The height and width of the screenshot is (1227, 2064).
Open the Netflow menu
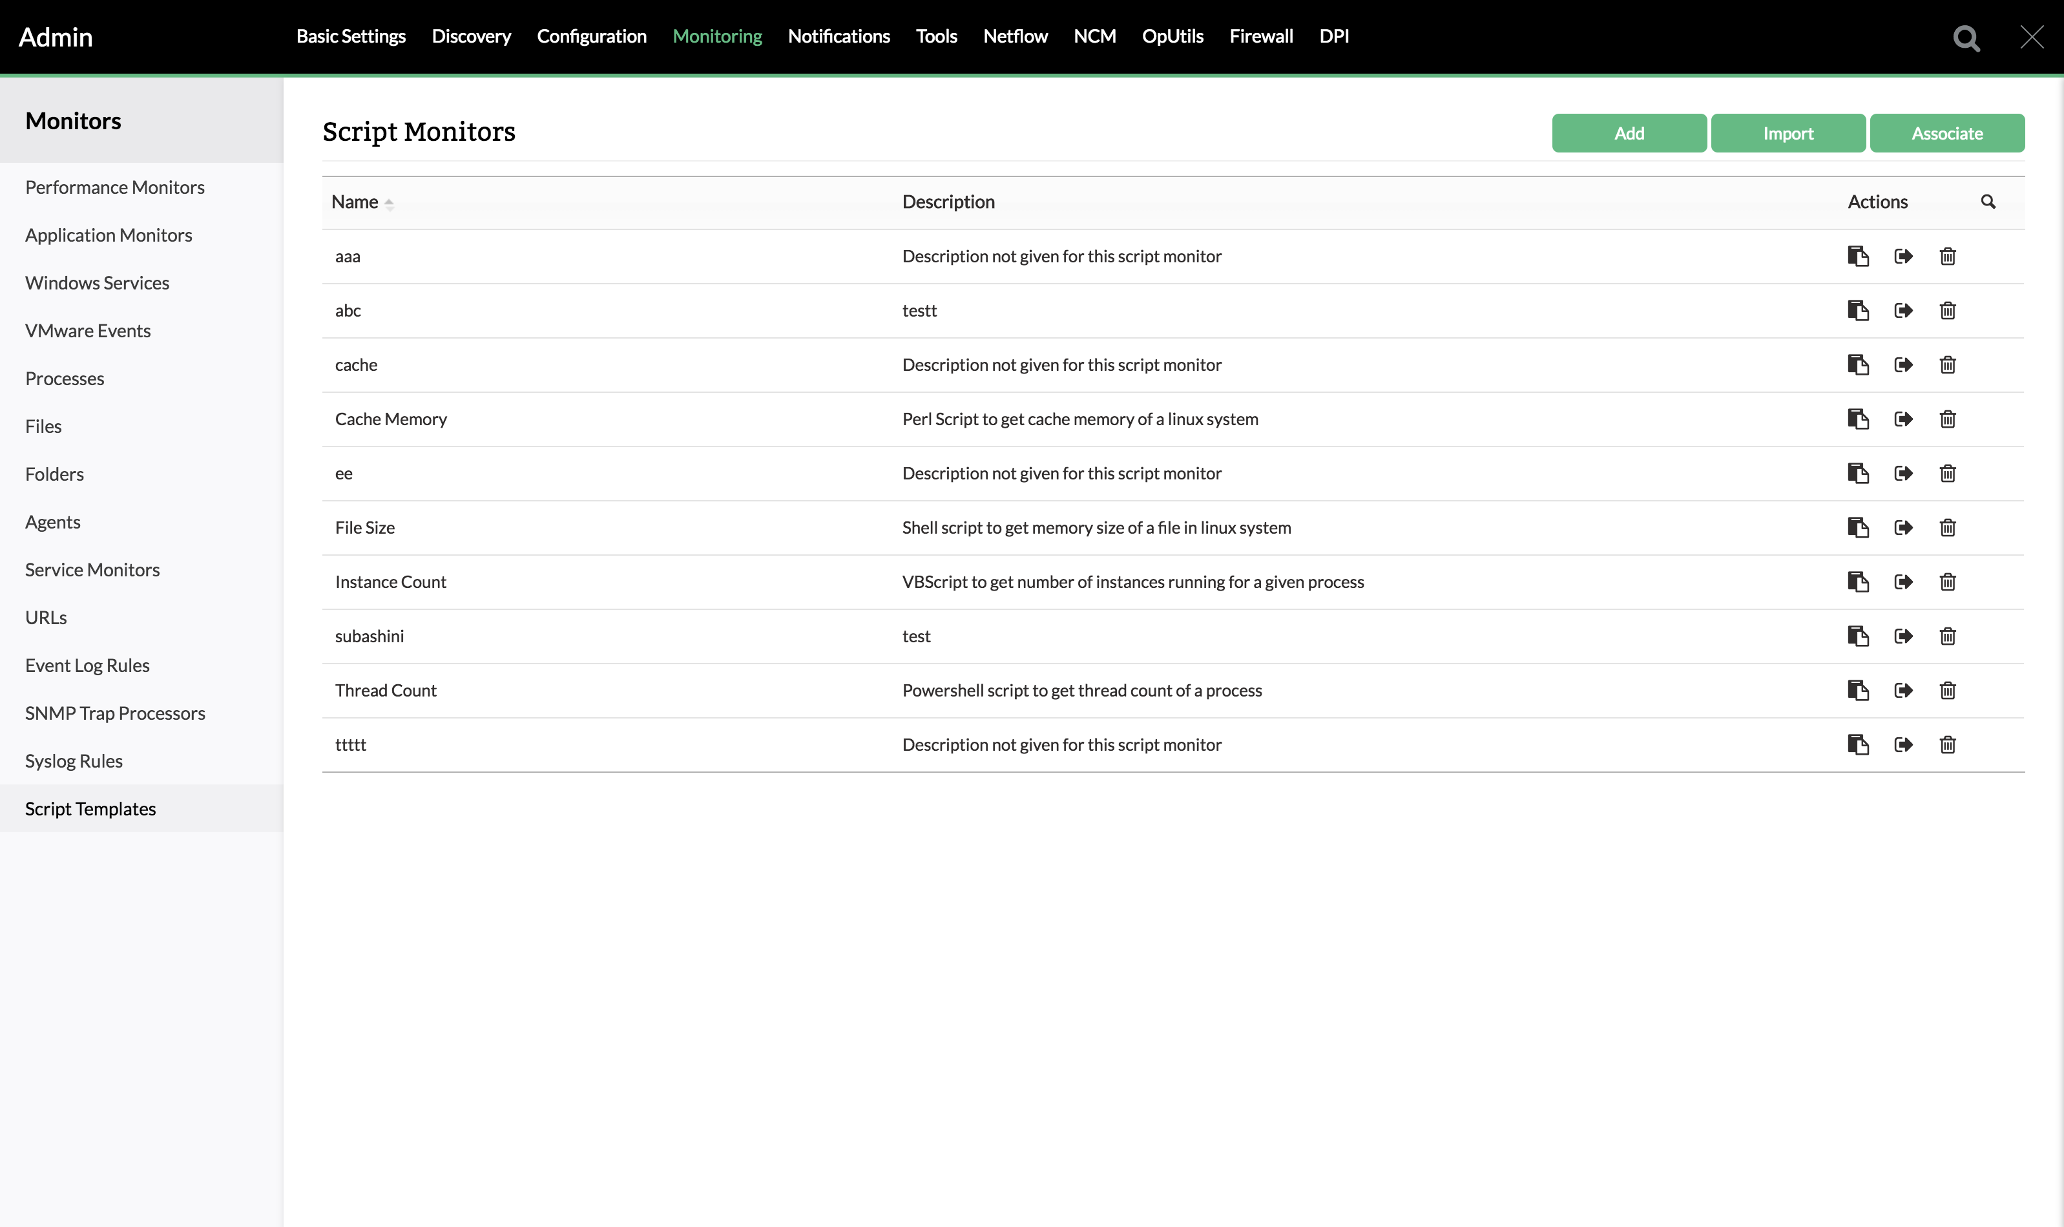click(1014, 36)
